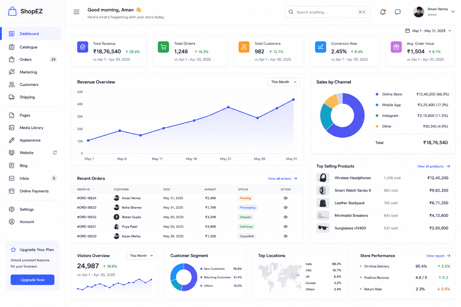Click the Pending status badge

(x=245, y=198)
